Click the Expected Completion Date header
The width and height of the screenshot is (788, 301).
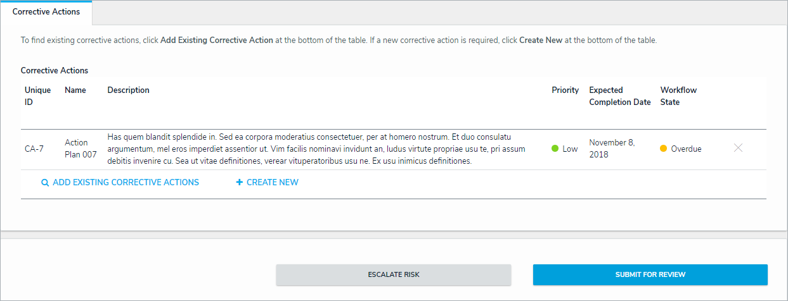[x=619, y=96]
